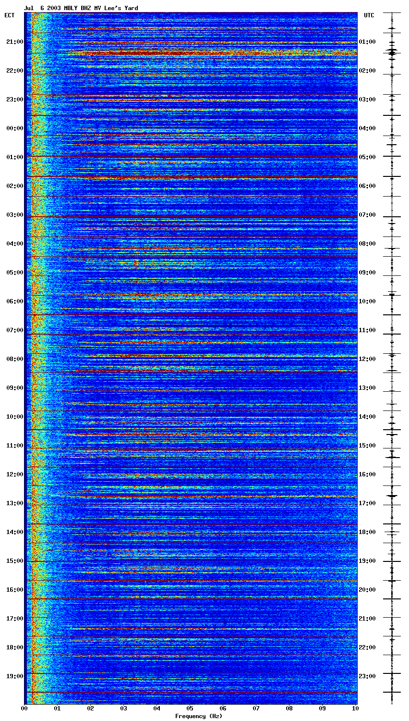Select the 22:00 label on the ECT axis
Image resolution: width=409 pixels, height=721 pixels.
pyautogui.click(x=15, y=71)
